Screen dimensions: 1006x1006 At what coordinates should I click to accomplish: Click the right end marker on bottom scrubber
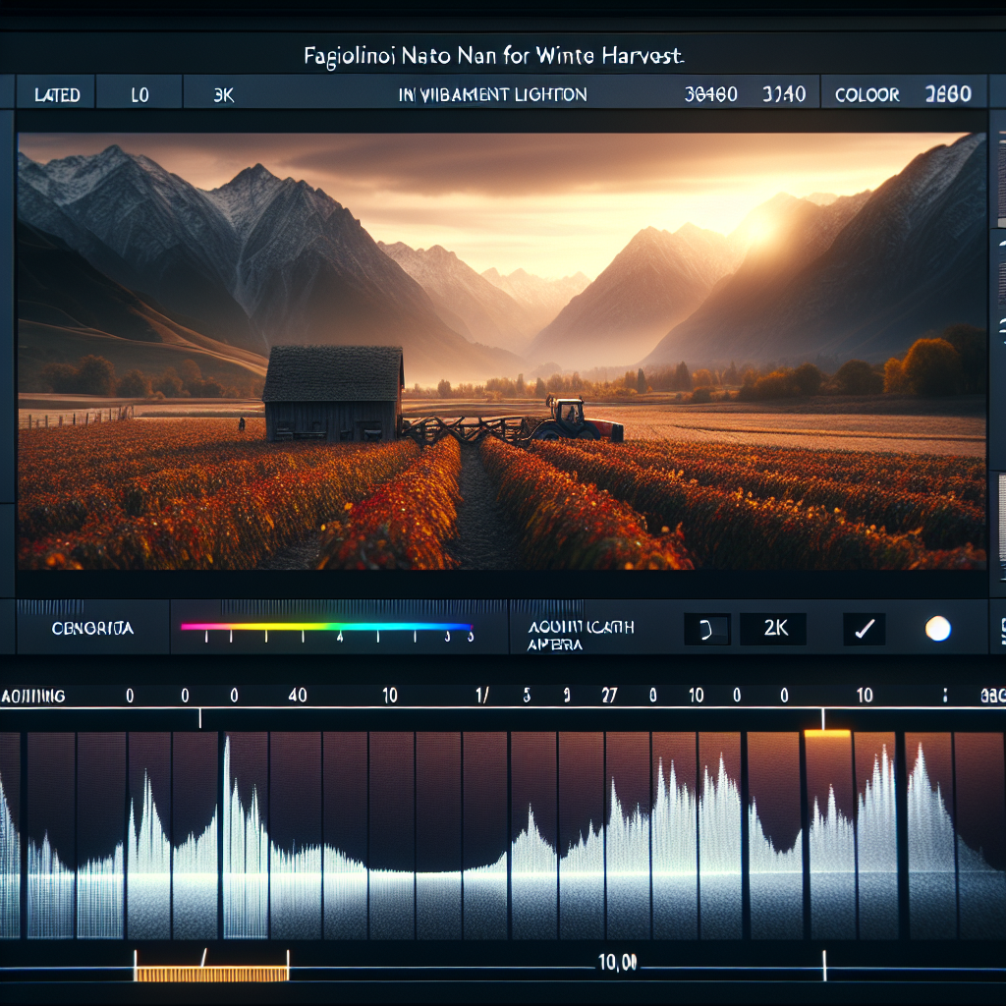tap(824, 966)
